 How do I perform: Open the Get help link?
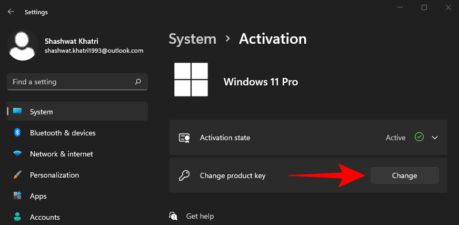200,216
